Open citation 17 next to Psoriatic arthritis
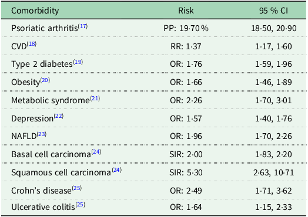This screenshot has width=308, height=217. click(x=83, y=26)
